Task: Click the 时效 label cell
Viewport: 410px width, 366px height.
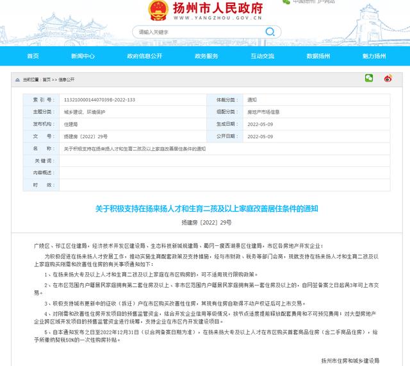Action: click(41, 185)
